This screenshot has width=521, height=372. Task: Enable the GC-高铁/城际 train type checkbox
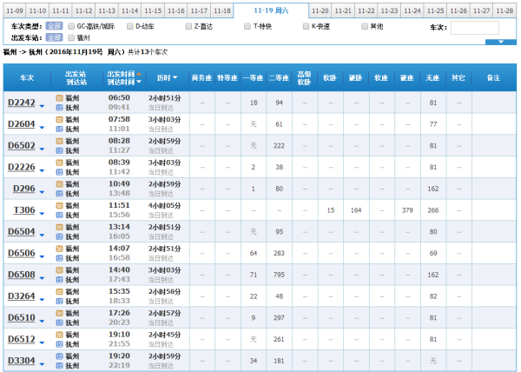(72, 27)
